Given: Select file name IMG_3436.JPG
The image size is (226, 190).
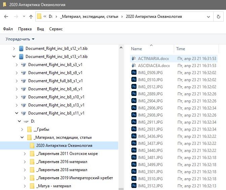Looking at the screenshot, I should tap(150, 136).
